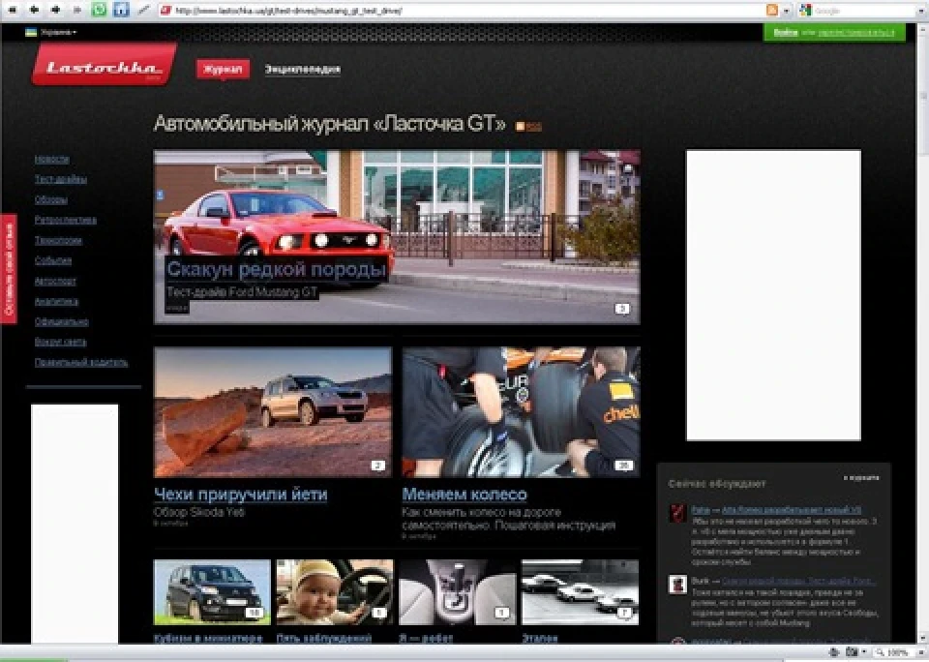929x662 pixels.
Task: Click the browser Back arrow
Action: (x=33, y=10)
